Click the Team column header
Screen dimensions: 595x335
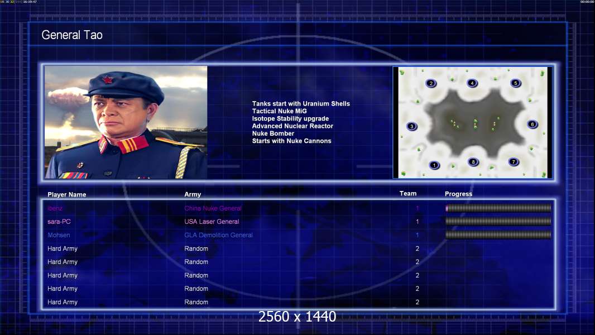(408, 194)
